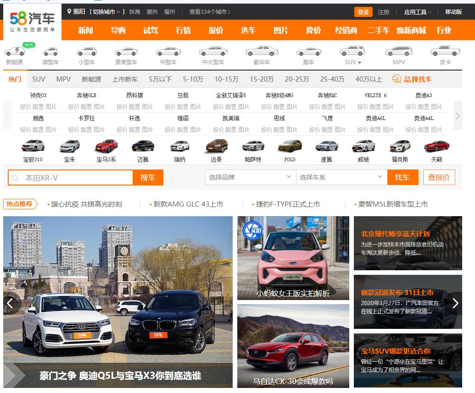Open the 选择车系 dropdown
Viewport: 475px width, 393px height.
342,177
